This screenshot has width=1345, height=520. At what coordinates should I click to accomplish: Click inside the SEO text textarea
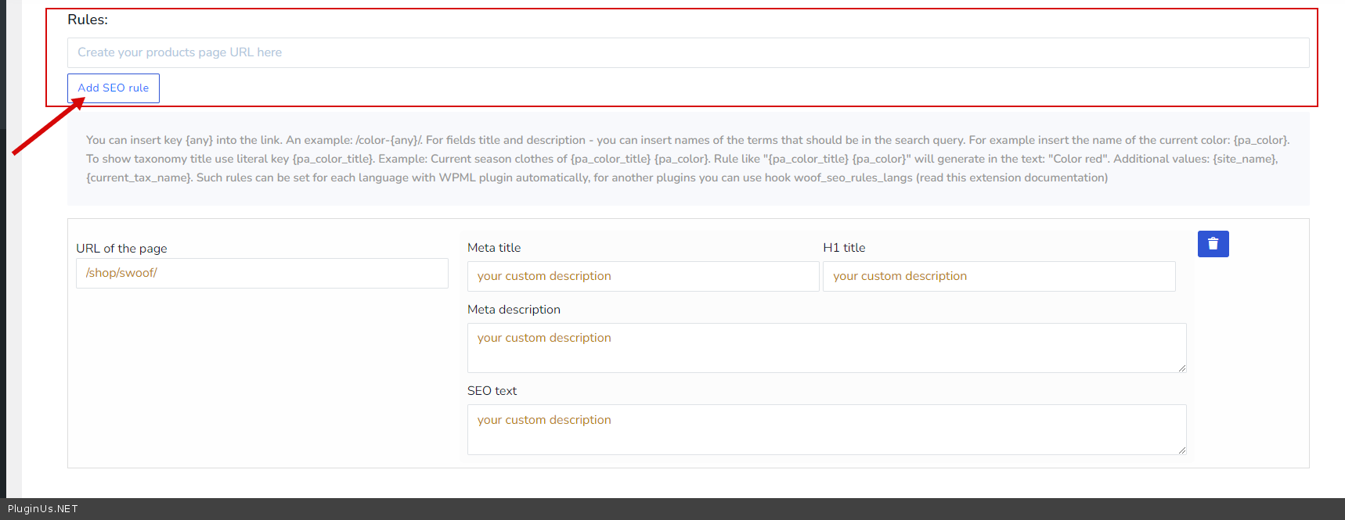826,429
